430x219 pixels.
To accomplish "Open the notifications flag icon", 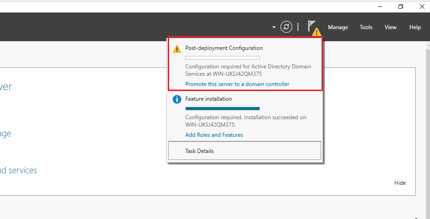I will (x=313, y=28).
